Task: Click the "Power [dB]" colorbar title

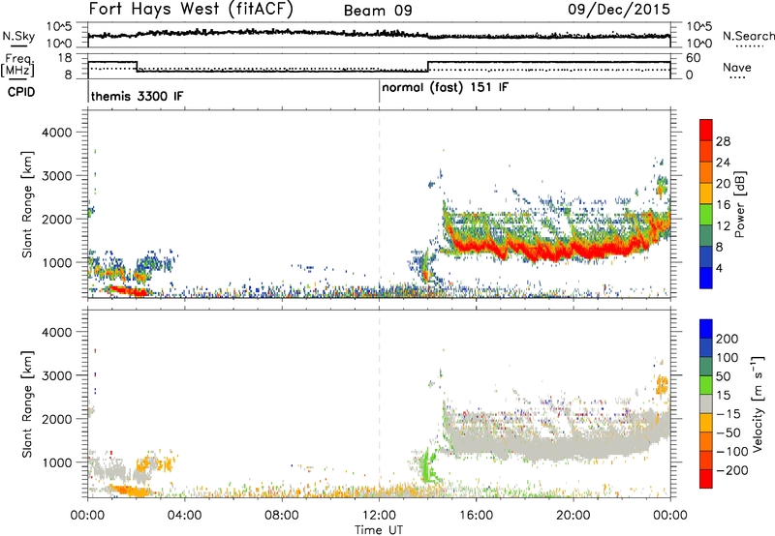Action: coord(739,204)
